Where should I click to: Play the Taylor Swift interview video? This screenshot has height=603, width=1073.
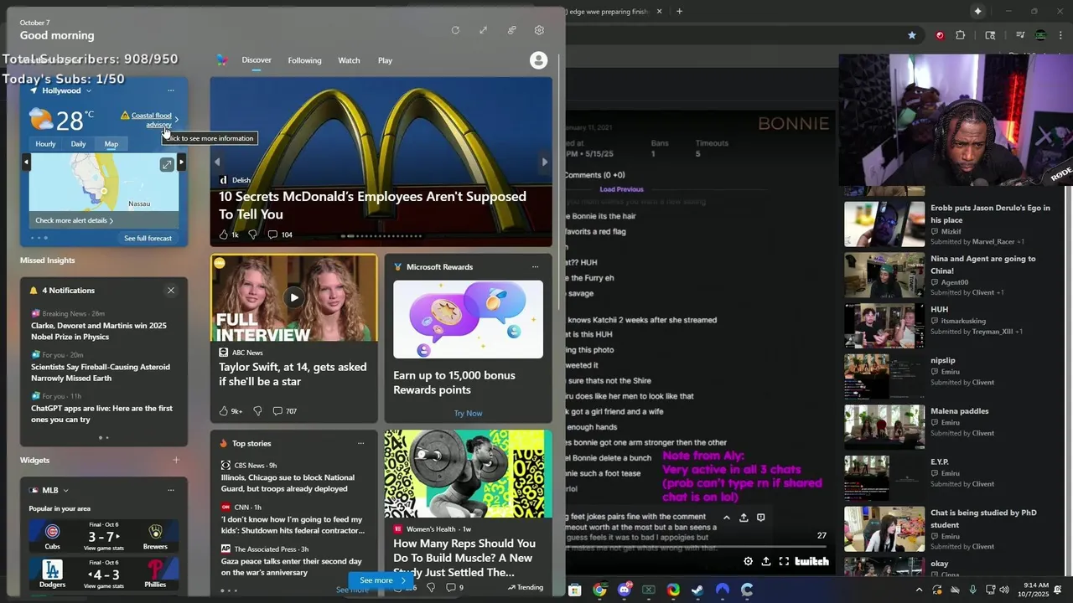[294, 297]
